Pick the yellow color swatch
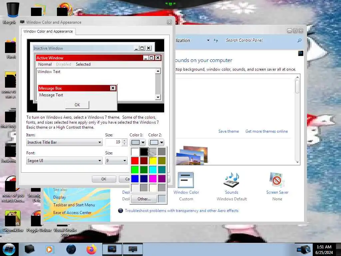The height and width of the screenshot is (256, 341). (x=153, y=161)
